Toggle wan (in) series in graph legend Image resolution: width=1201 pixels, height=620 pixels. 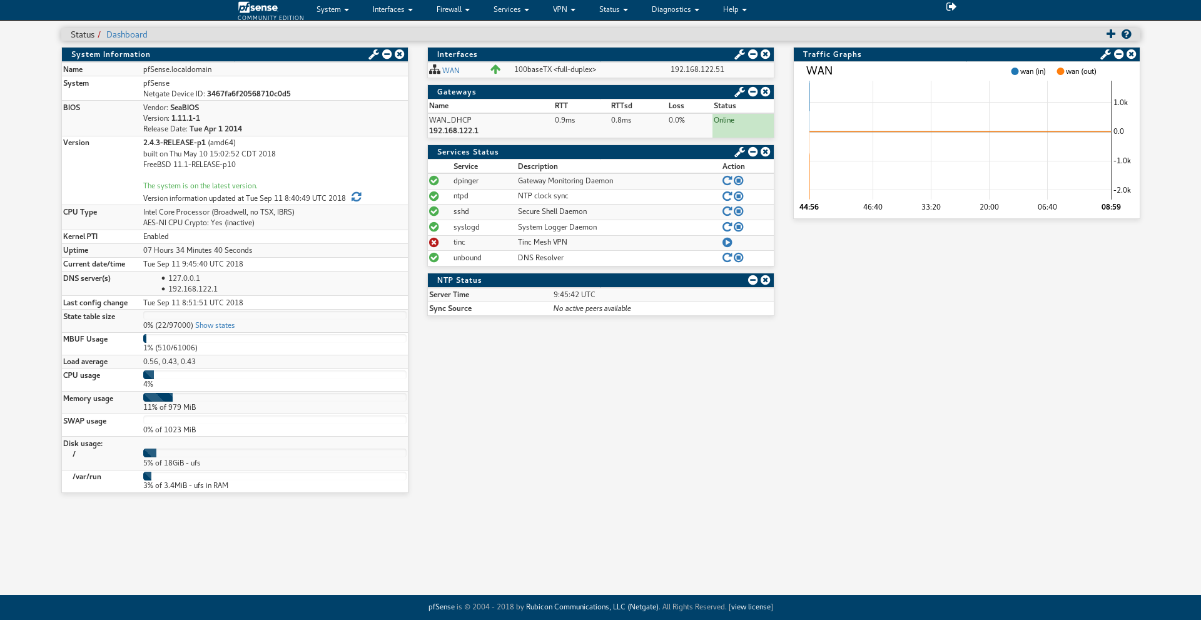pos(1028,71)
